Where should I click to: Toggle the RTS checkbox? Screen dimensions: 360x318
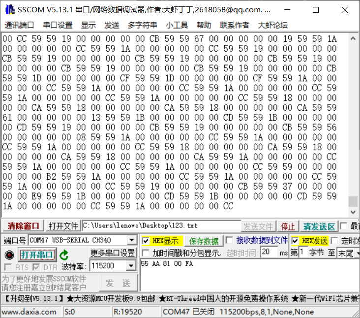point(8,267)
